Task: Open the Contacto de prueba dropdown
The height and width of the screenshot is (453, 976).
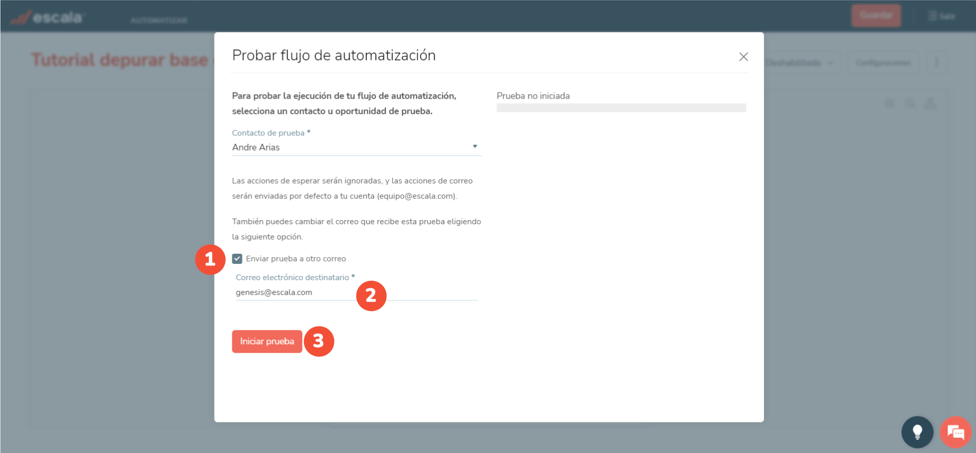Action: (356, 147)
